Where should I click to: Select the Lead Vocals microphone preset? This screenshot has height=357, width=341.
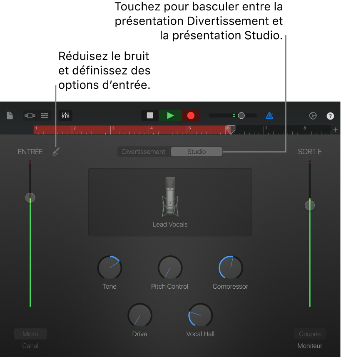pos(170,202)
